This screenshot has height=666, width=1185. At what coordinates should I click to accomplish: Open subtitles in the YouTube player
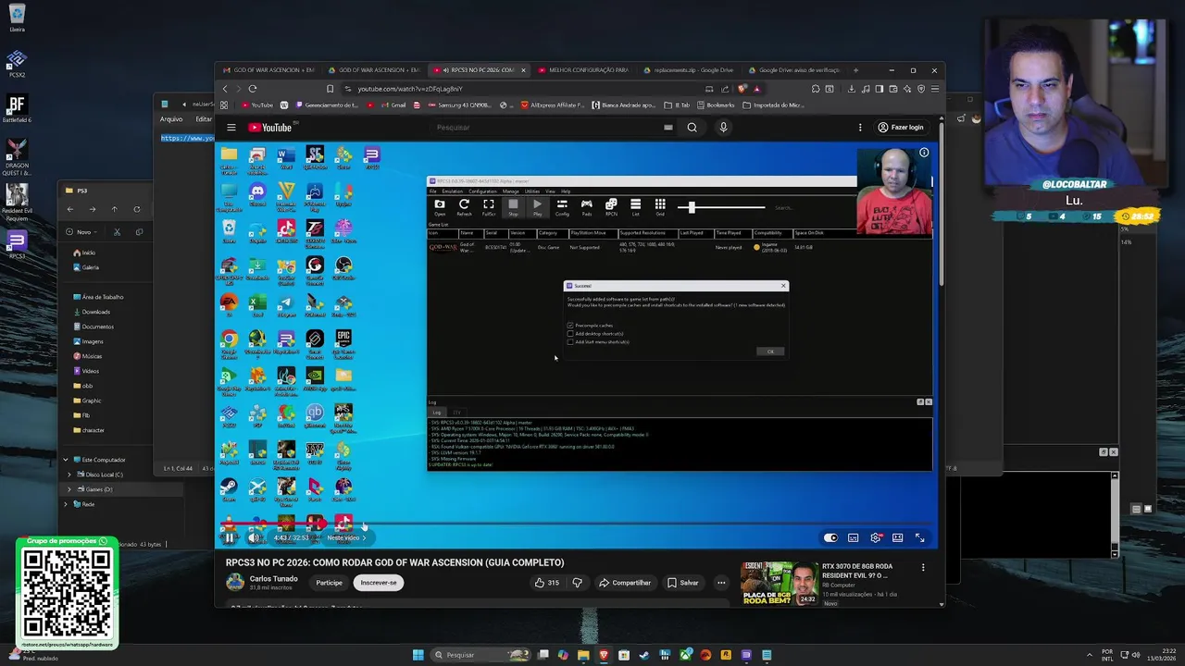853,537
